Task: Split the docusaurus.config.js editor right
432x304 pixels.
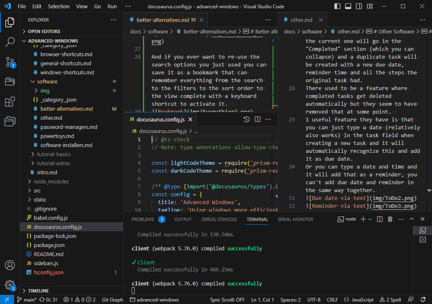Action: tap(257, 119)
